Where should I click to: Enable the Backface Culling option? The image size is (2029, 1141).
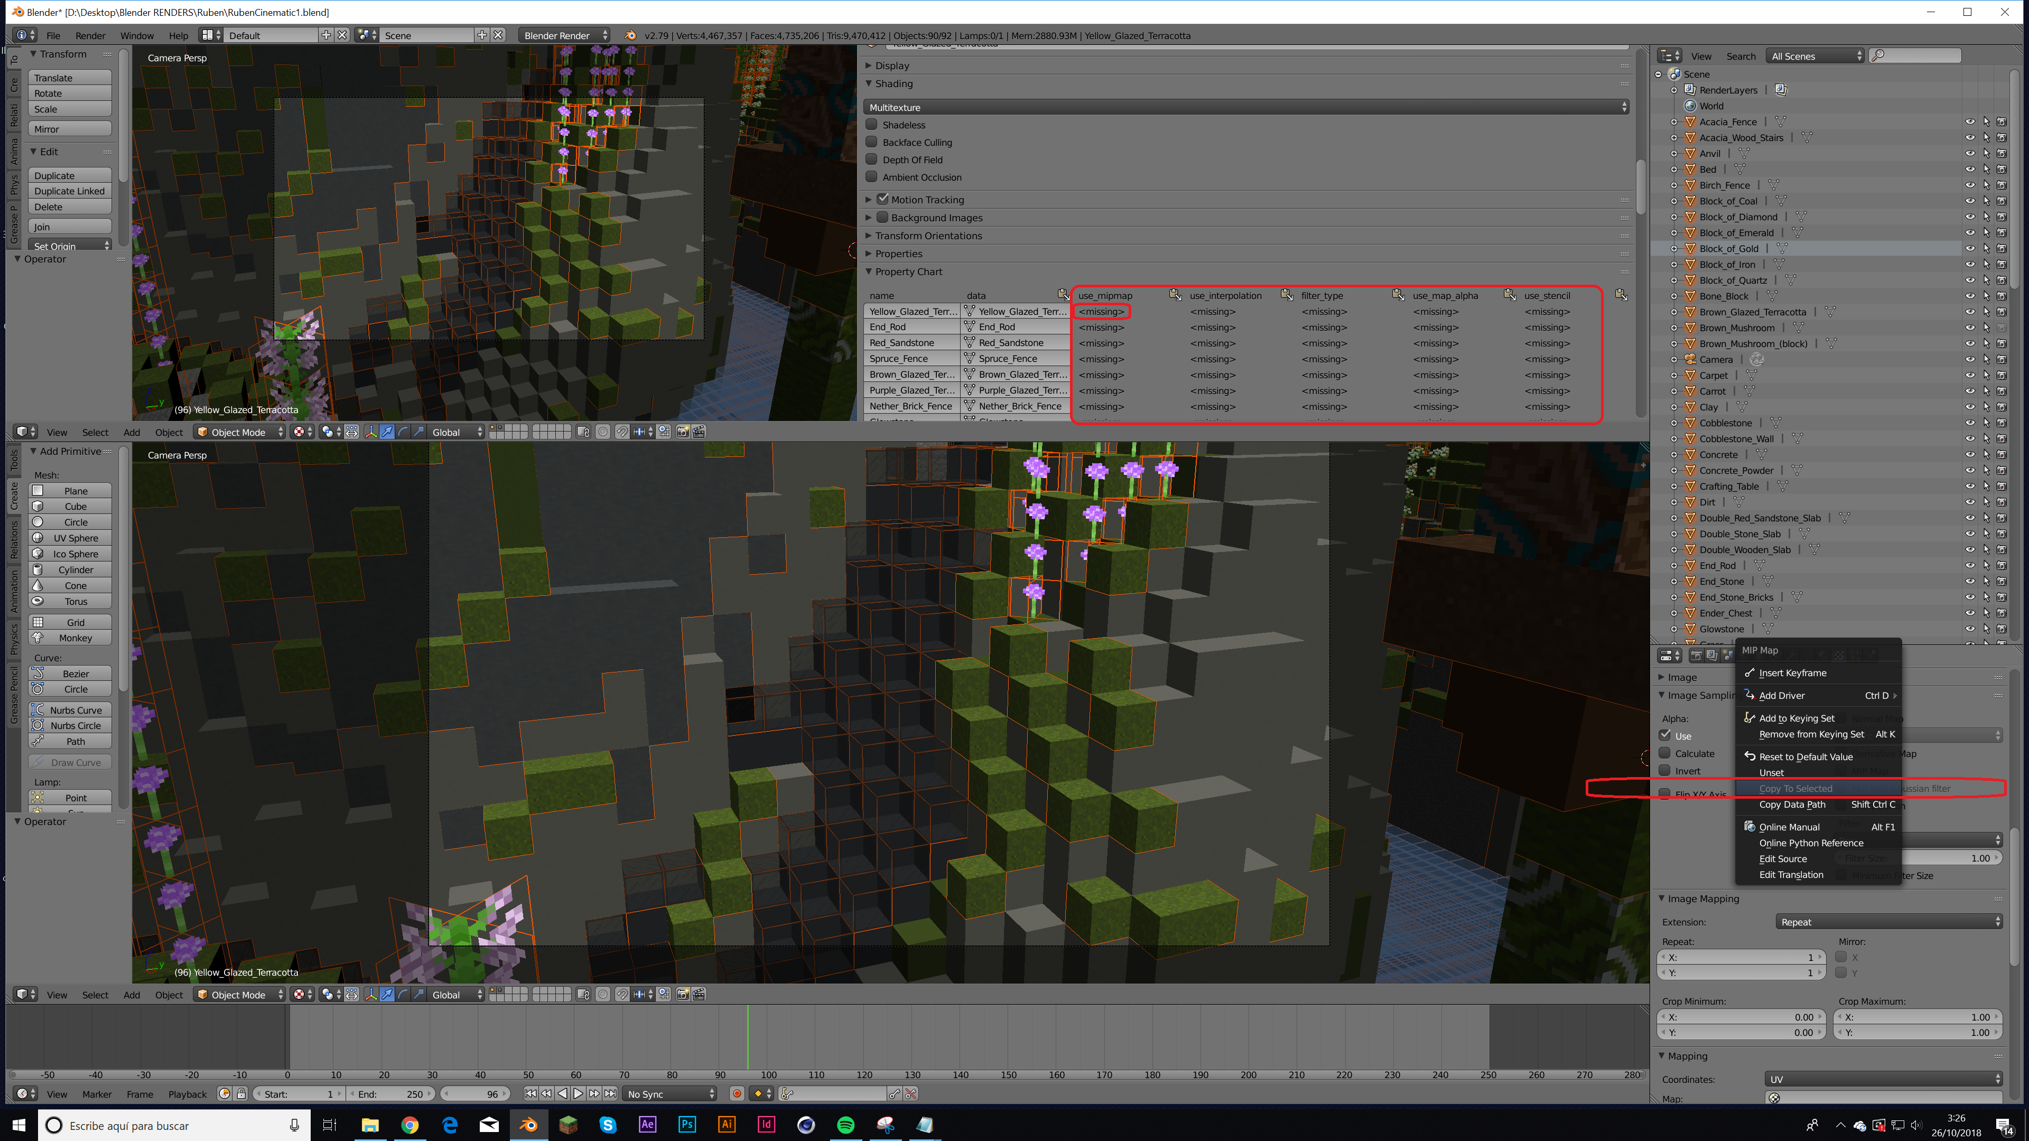872,142
